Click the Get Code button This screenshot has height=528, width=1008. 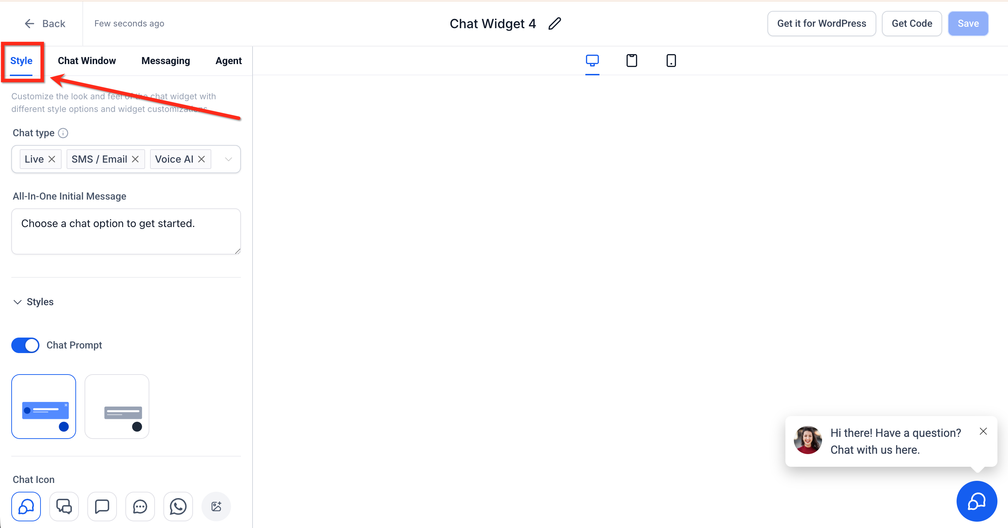click(x=911, y=24)
